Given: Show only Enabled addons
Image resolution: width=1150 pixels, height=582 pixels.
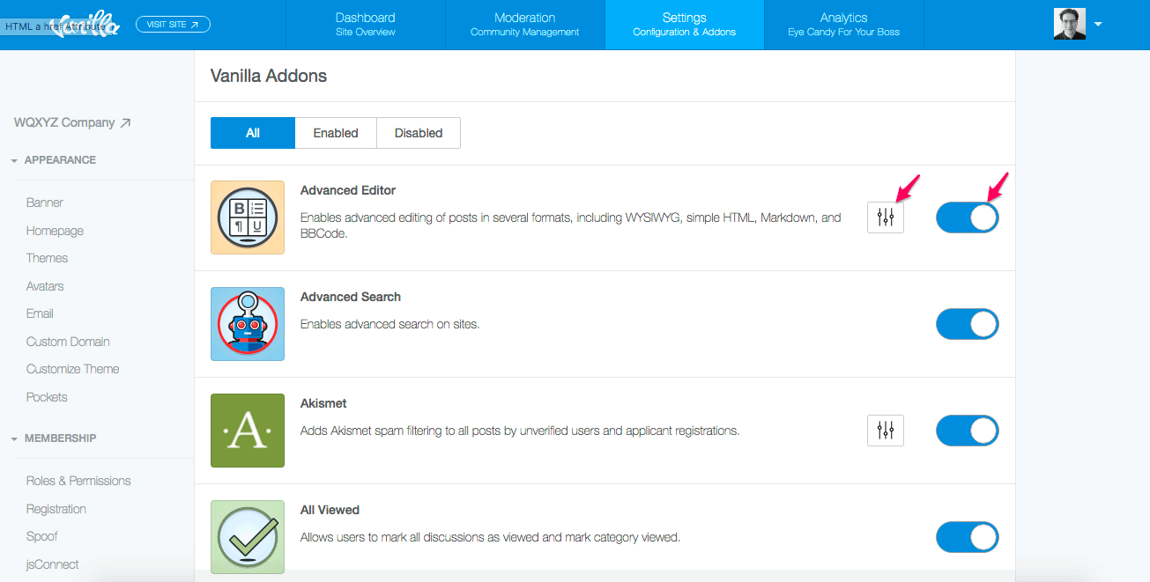Looking at the screenshot, I should pos(336,133).
